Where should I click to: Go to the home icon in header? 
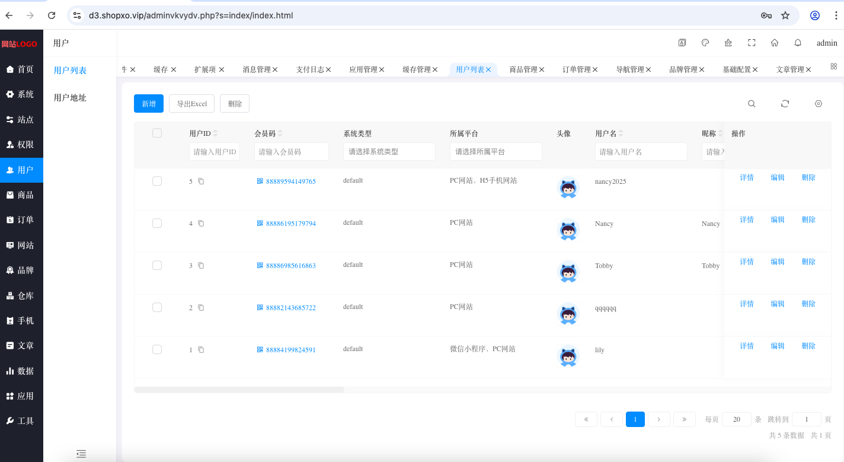775,43
